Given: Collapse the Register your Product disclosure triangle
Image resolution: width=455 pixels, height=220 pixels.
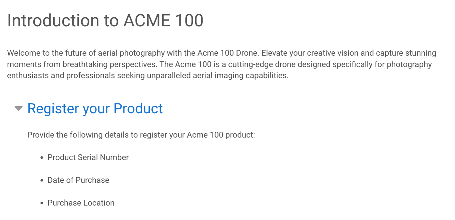Looking at the screenshot, I should click(x=19, y=109).
